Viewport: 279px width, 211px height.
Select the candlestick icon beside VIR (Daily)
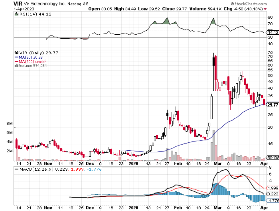pos(17,53)
